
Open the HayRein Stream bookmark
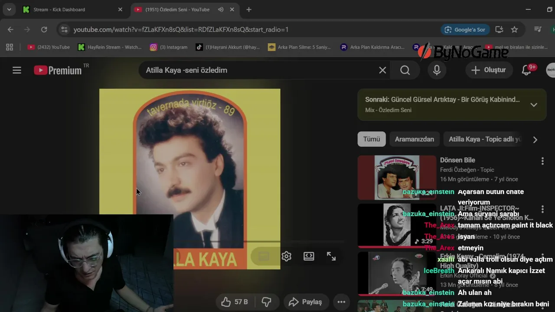110,47
